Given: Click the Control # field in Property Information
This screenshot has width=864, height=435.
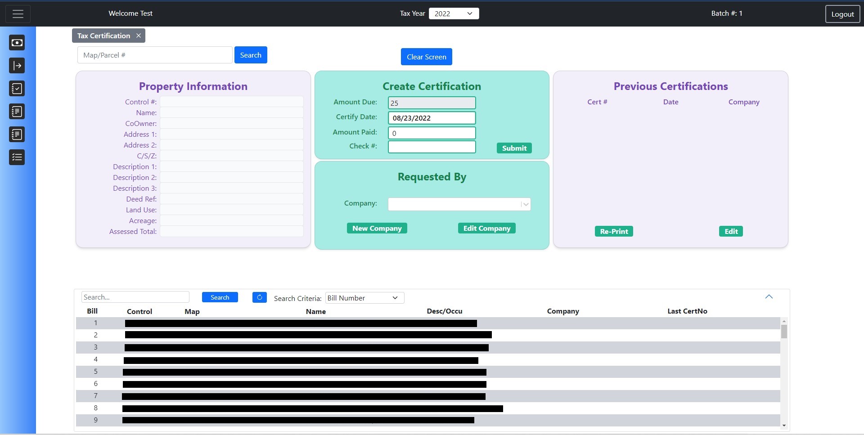Looking at the screenshot, I should (x=231, y=102).
